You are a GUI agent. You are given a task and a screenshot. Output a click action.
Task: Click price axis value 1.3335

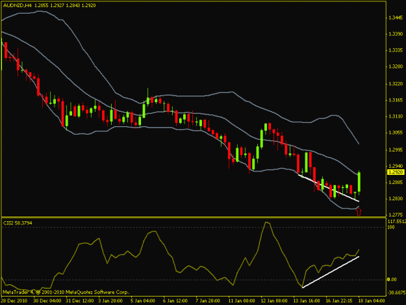click(396, 50)
